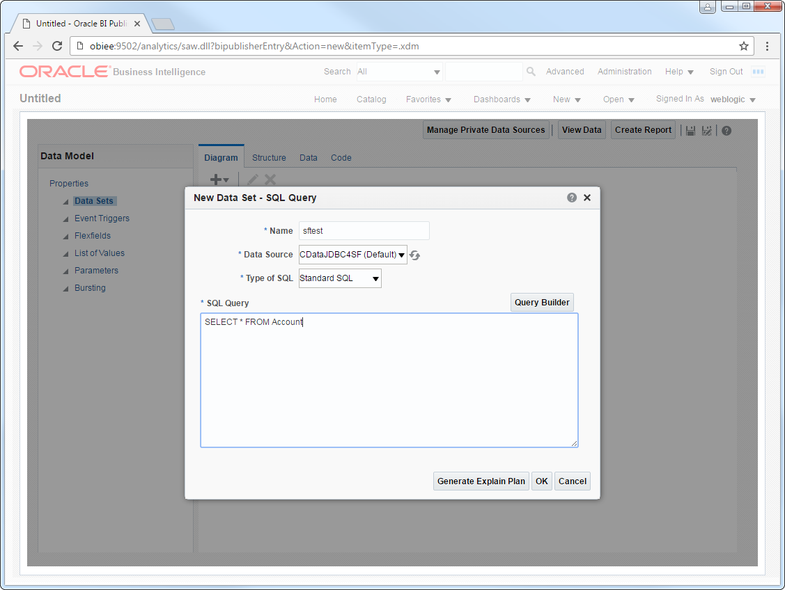Close the New Data Set dialog

(x=587, y=198)
